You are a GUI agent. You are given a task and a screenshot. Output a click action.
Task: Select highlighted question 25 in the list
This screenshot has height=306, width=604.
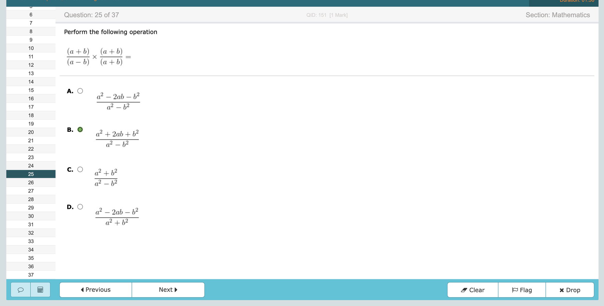click(31, 174)
